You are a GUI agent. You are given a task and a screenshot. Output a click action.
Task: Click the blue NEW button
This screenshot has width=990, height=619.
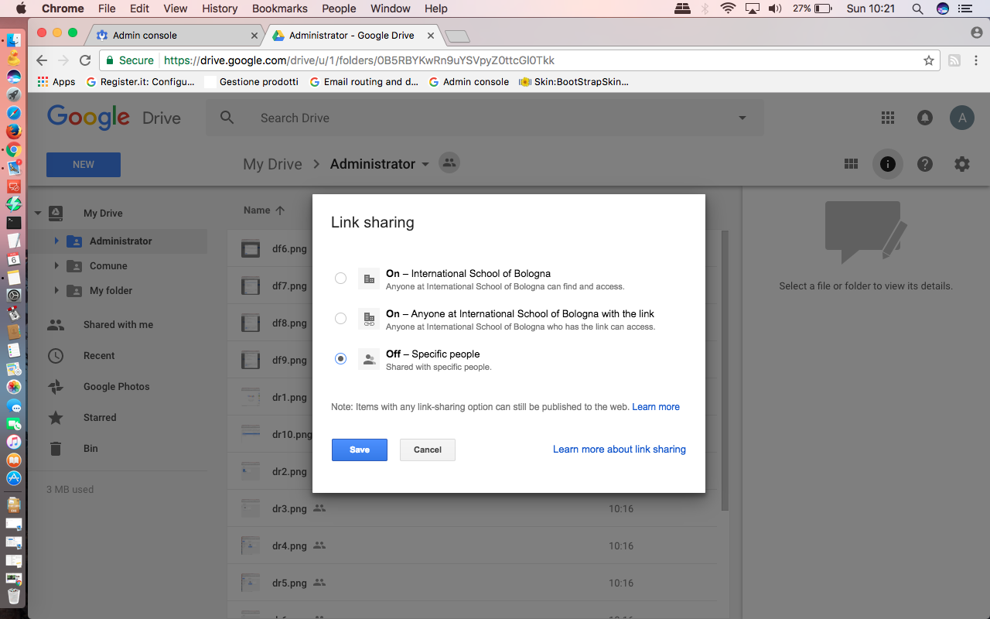(84, 165)
